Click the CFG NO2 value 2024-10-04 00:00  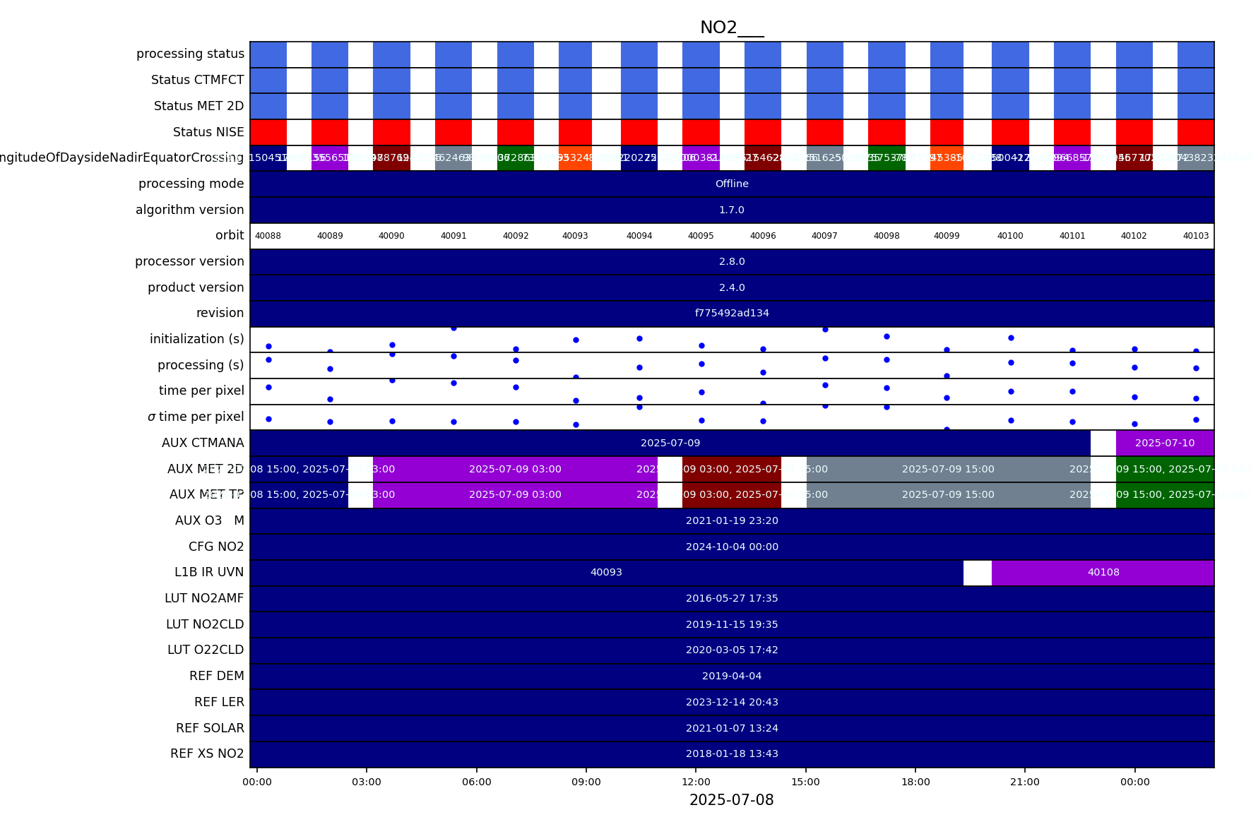tap(731, 547)
